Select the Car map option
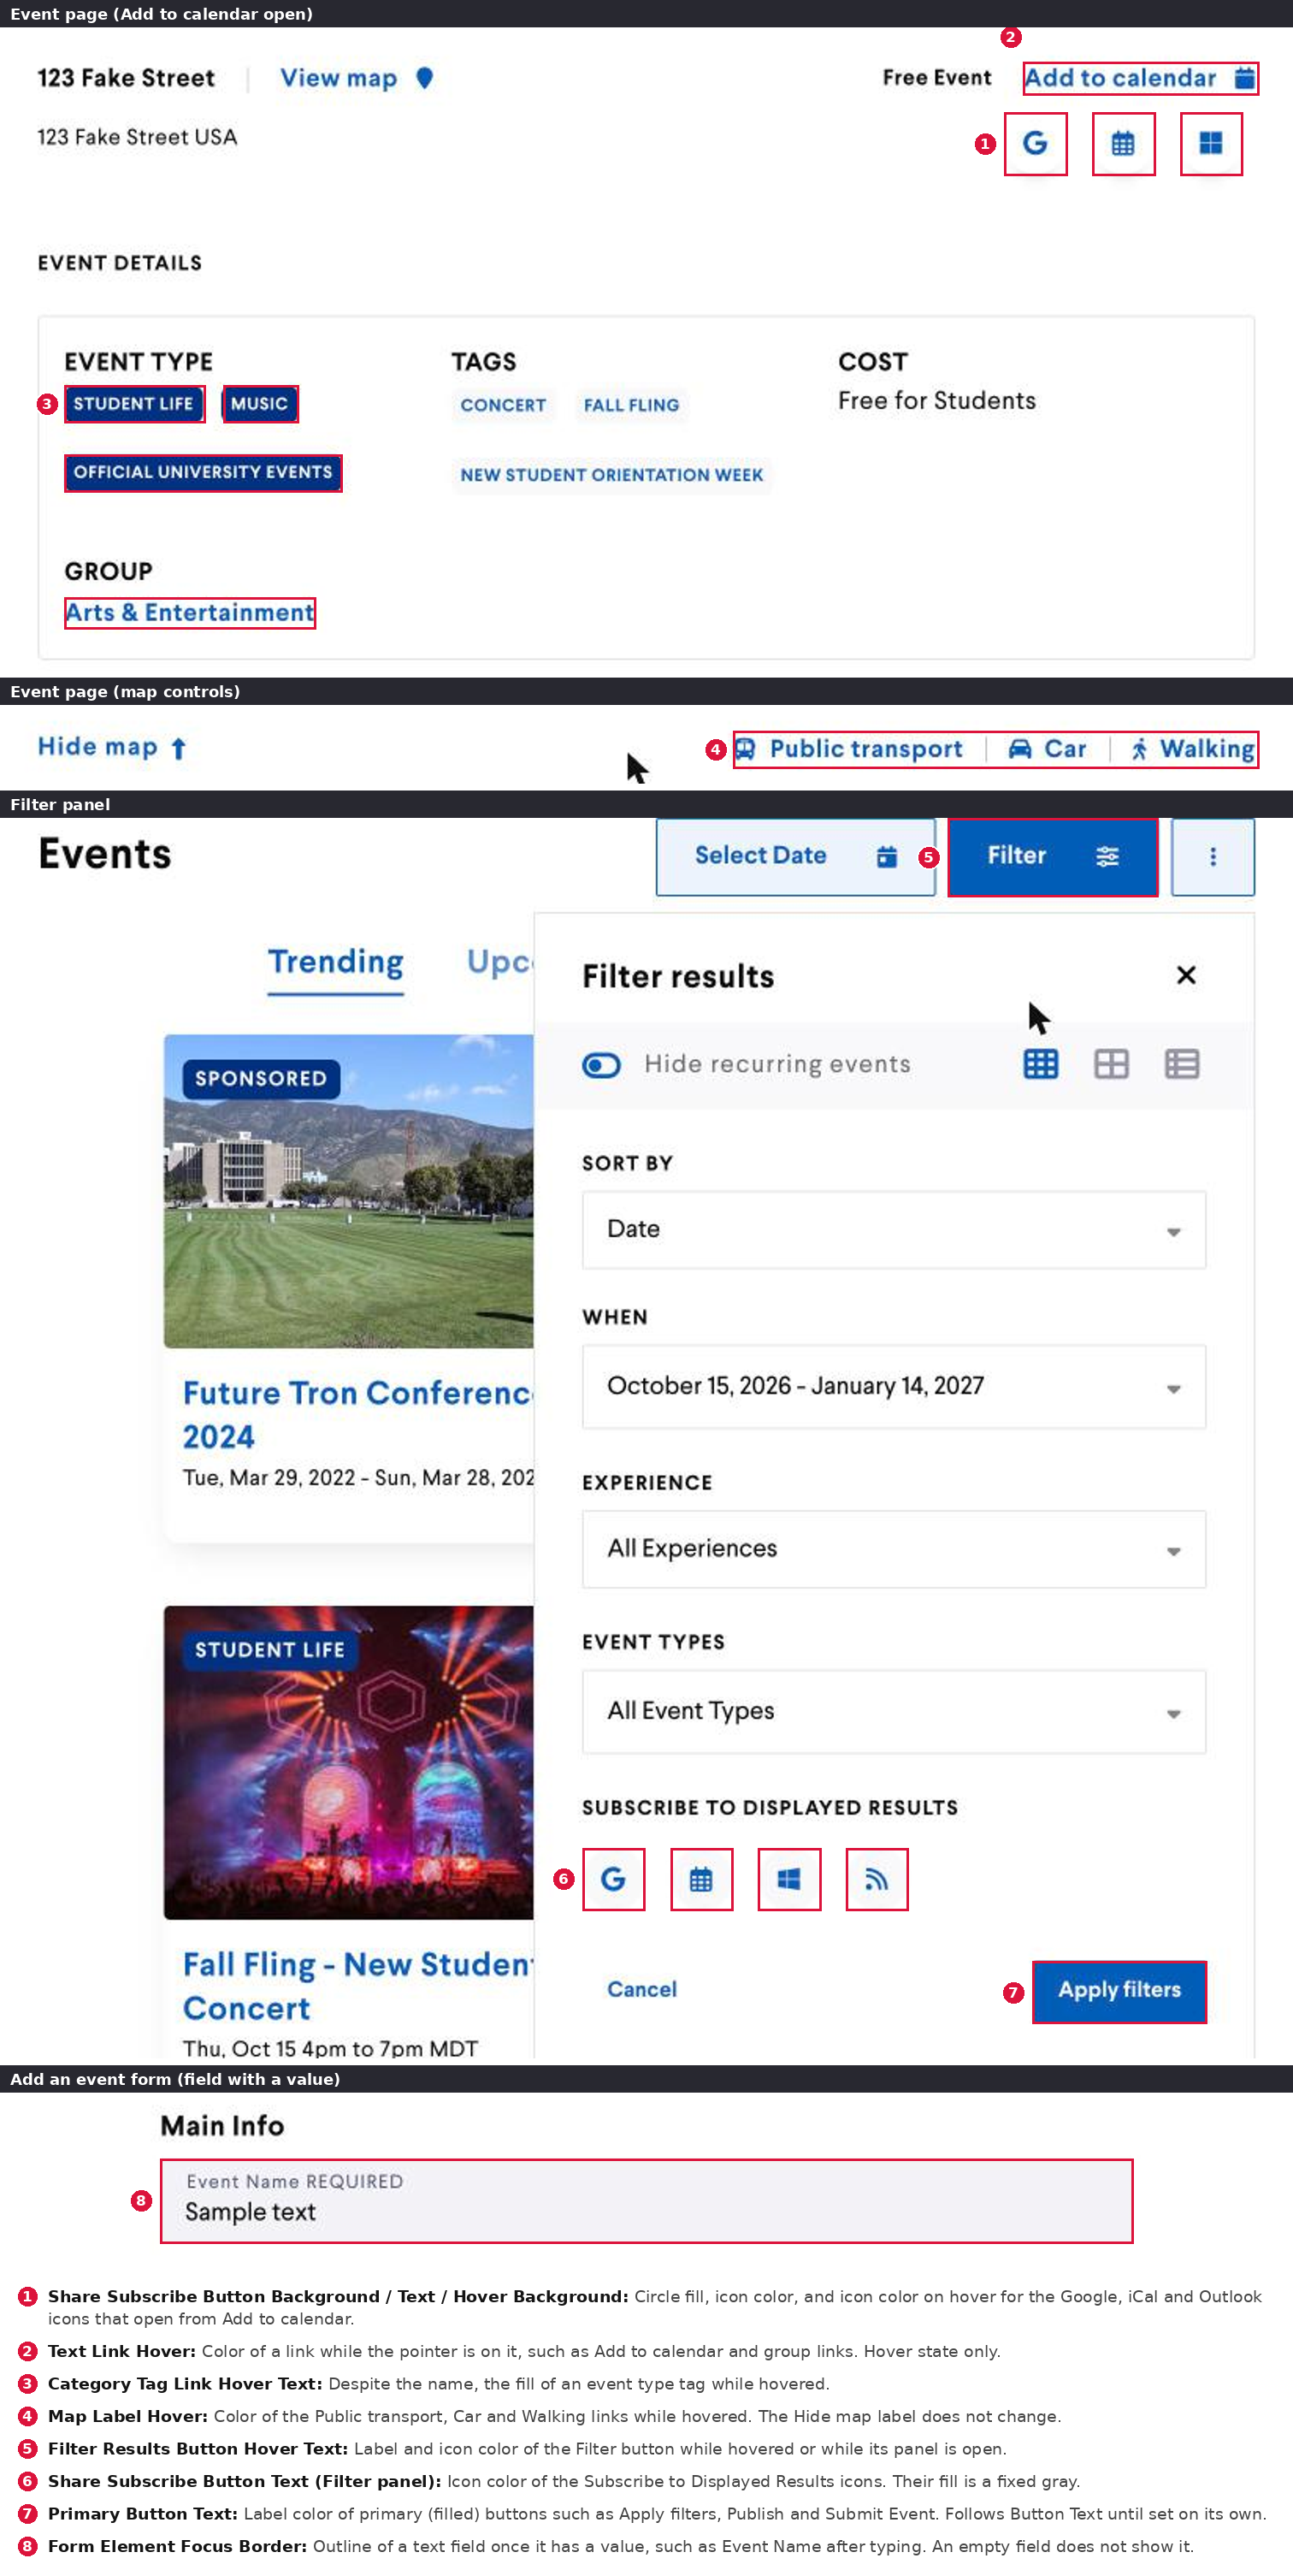The height and width of the screenshot is (2576, 1293). coord(1048,749)
